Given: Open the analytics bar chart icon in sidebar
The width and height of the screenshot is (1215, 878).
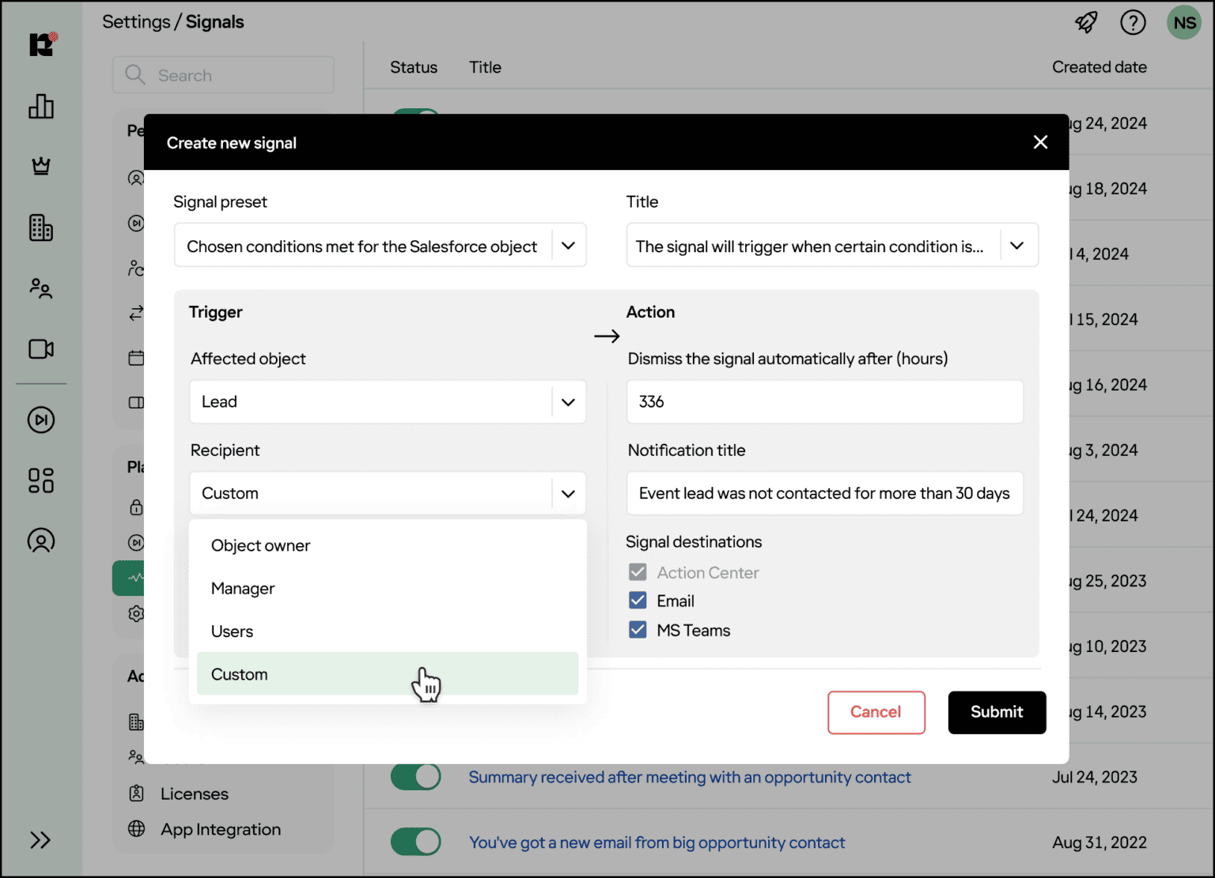Looking at the screenshot, I should coord(40,107).
